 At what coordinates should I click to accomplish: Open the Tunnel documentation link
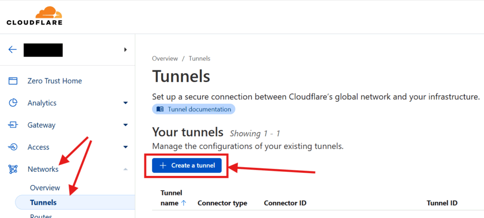click(x=193, y=109)
